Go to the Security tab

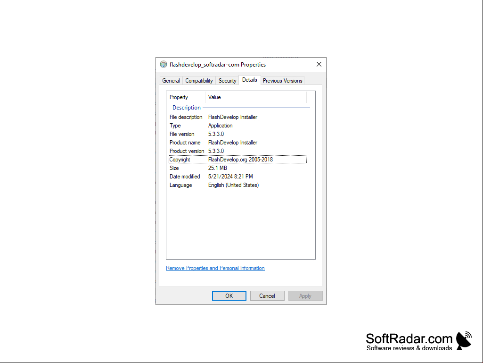coord(227,81)
